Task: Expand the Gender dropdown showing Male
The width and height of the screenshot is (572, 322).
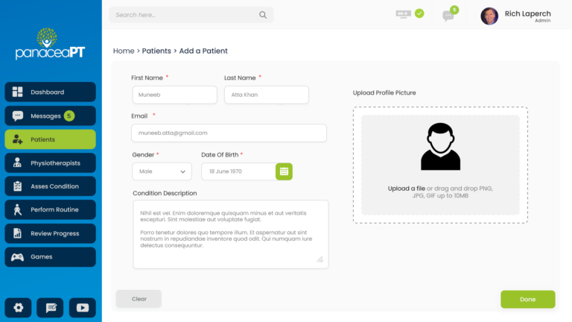Action: tap(162, 171)
